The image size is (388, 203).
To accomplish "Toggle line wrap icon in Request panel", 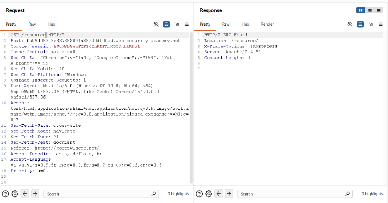I will [x=166, y=24].
